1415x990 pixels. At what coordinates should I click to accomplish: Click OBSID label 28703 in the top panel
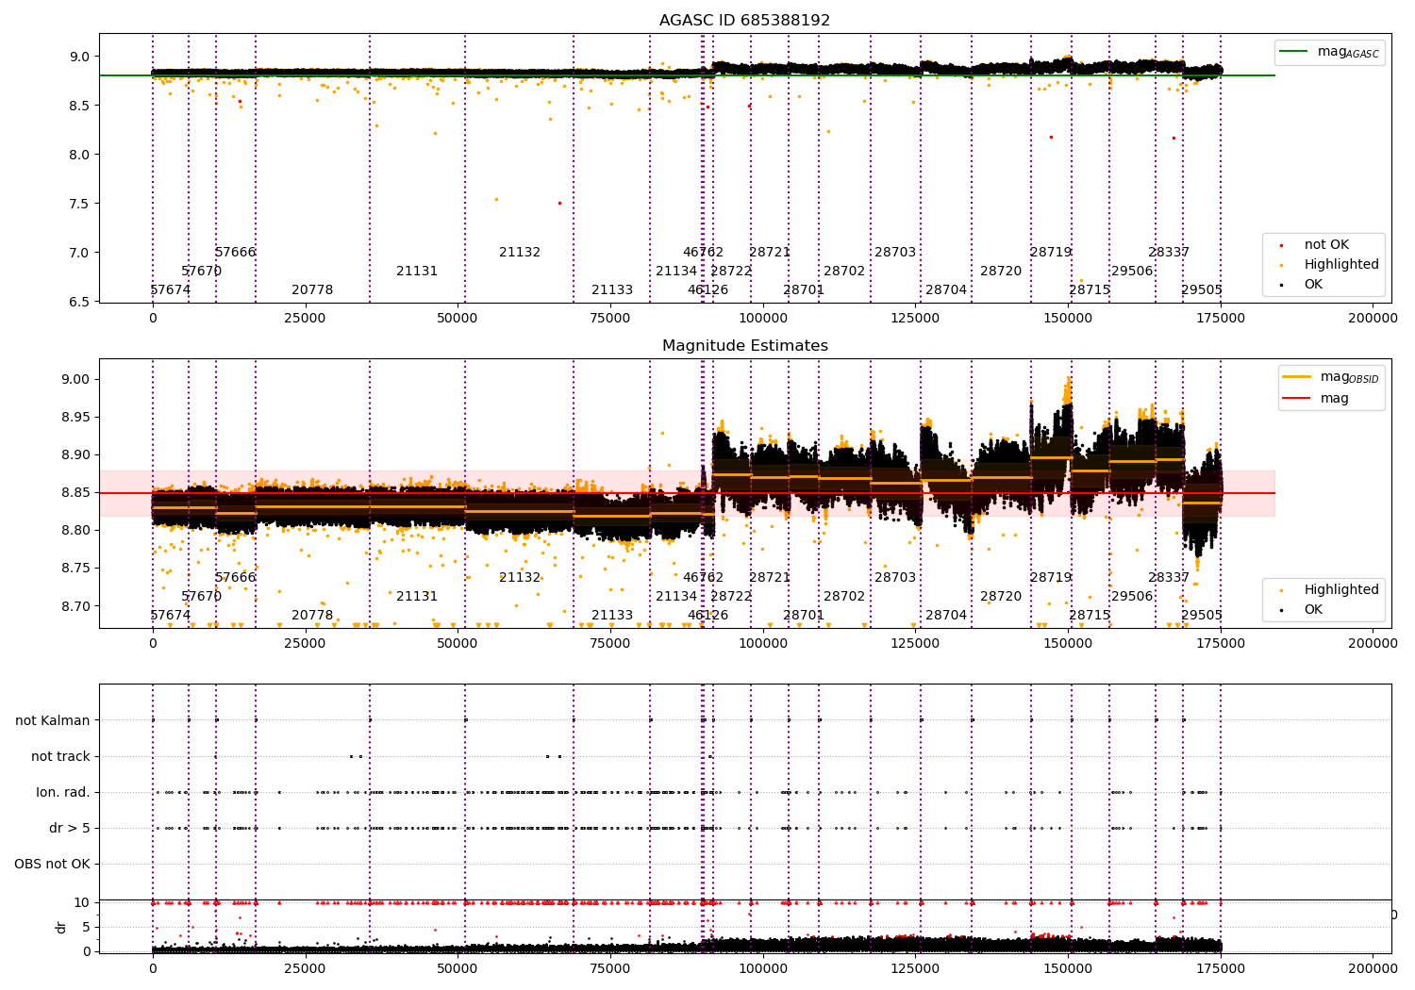pyautogui.click(x=895, y=253)
